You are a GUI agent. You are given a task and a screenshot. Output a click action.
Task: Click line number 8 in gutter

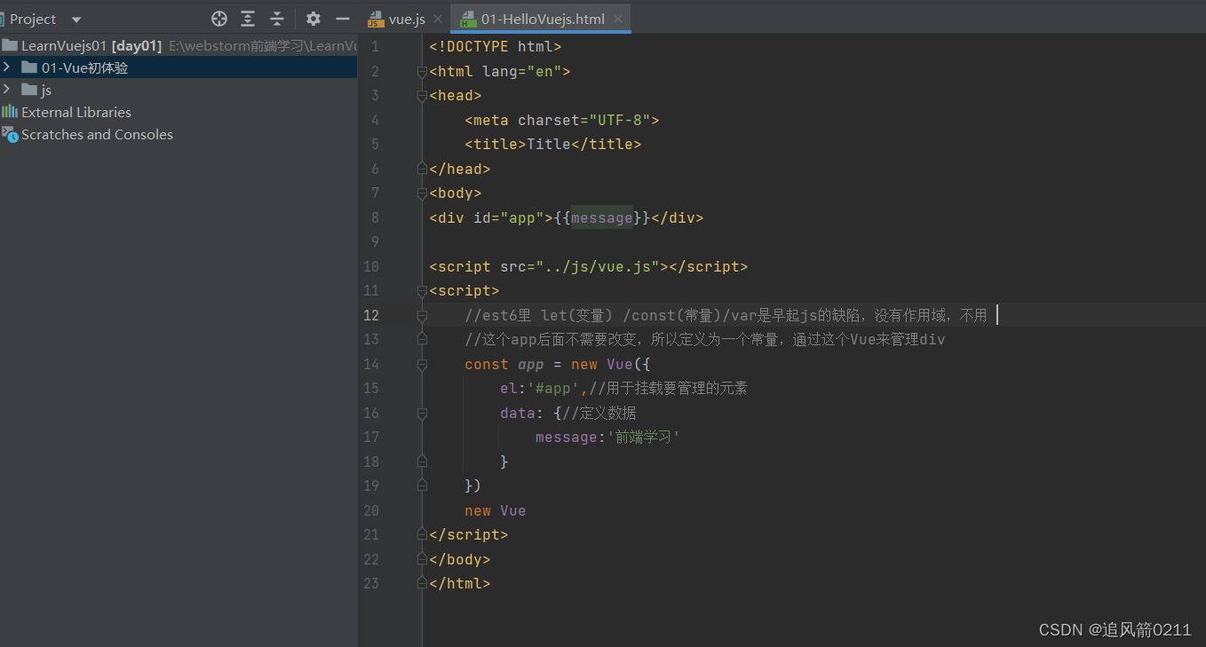click(x=375, y=217)
